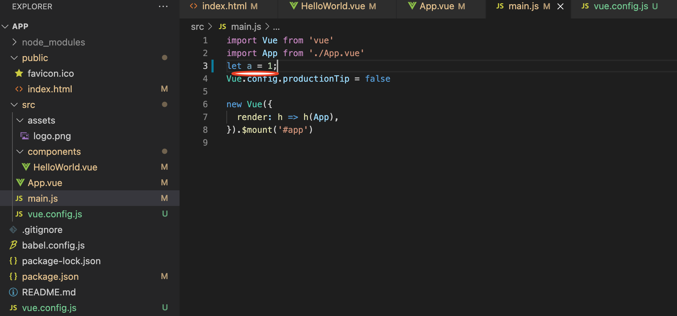The width and height of the screenshot is (677, 316).
Task: Click App.vue tab Vue icon
Action: coord(412,6)
